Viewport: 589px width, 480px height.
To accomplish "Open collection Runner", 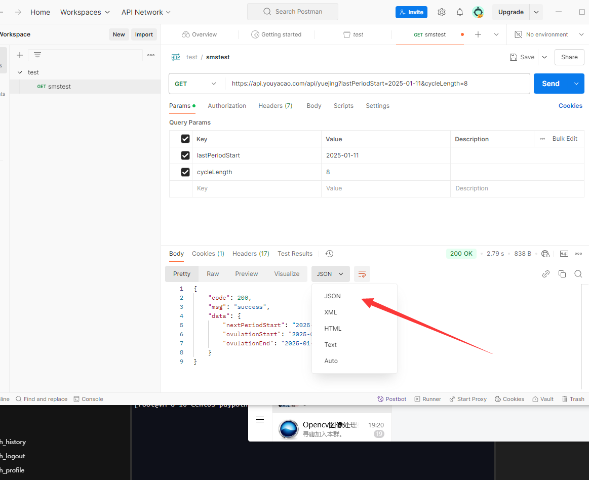I will 427,399.
